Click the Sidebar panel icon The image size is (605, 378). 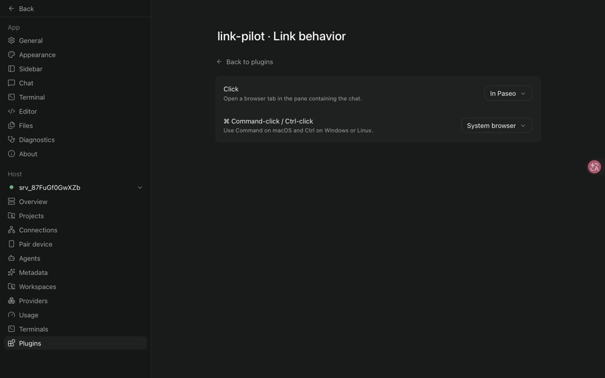point(12,69)
